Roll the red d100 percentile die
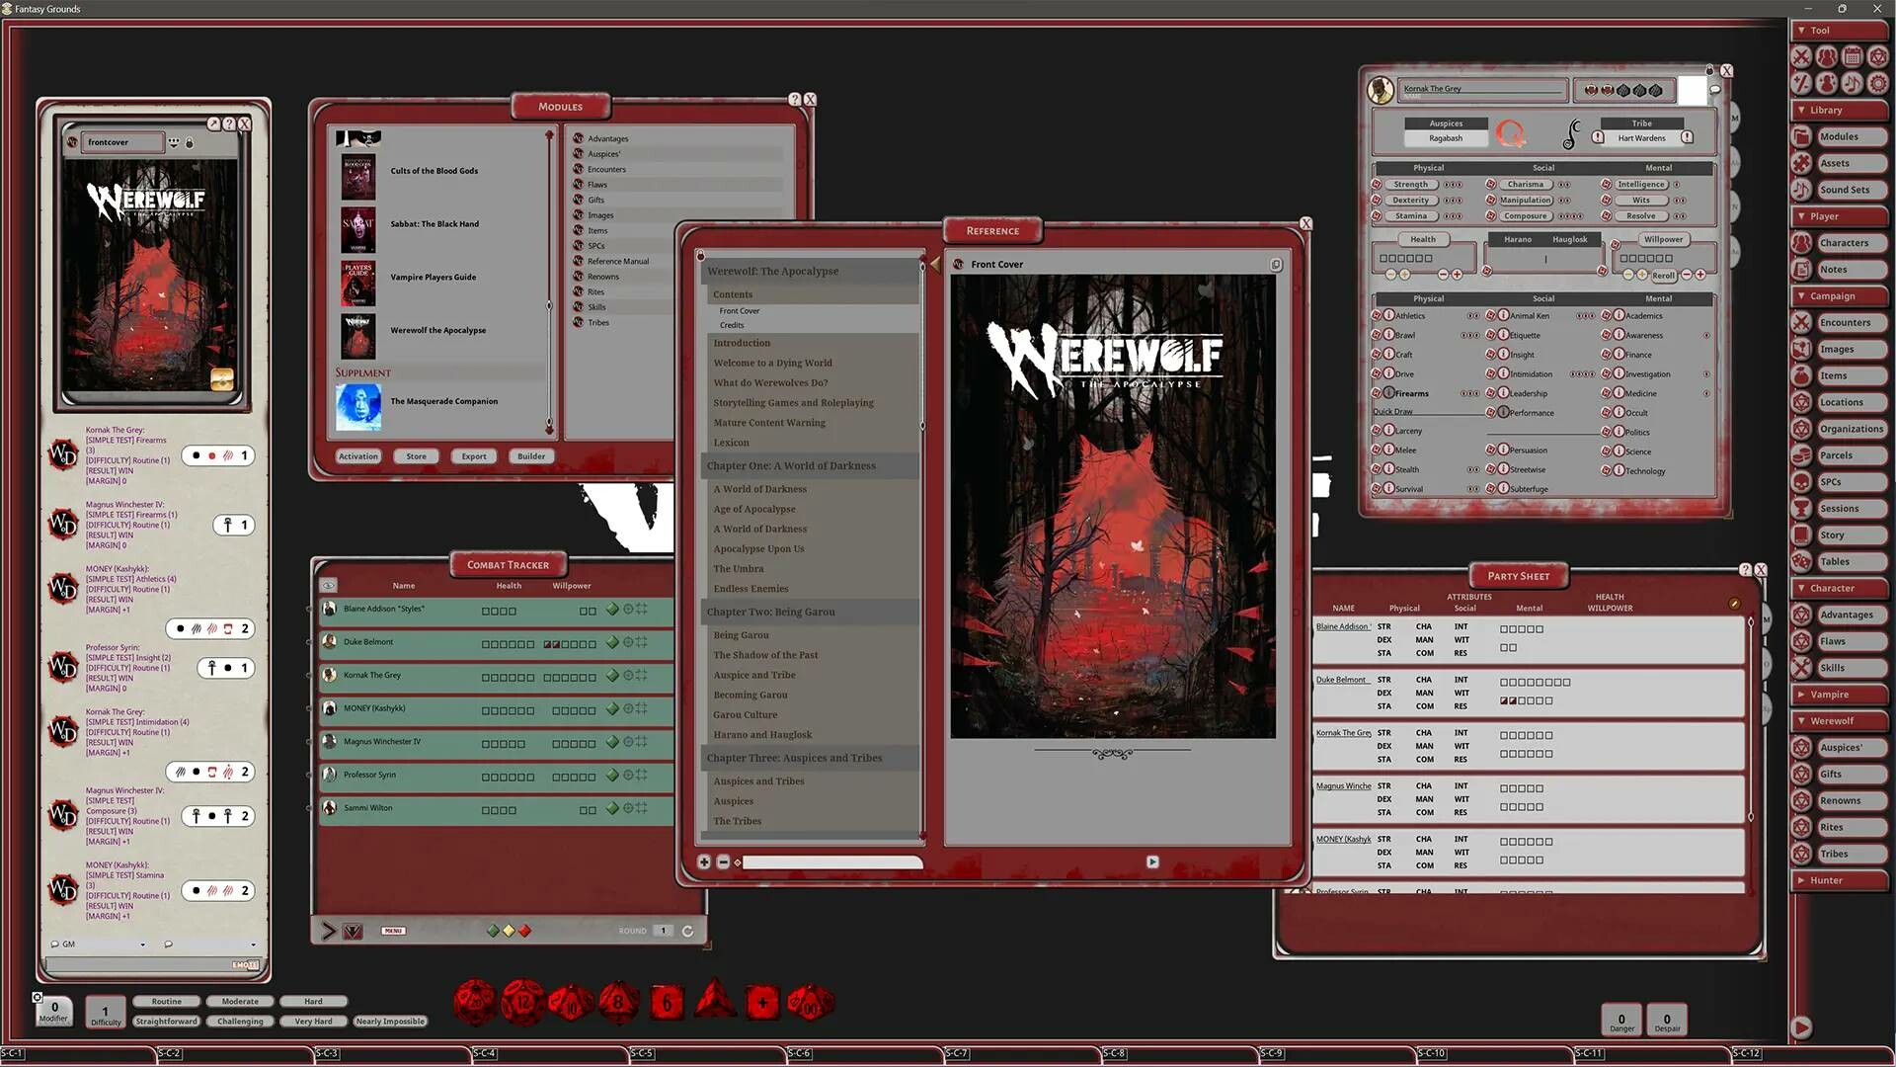 point(808,1002)
